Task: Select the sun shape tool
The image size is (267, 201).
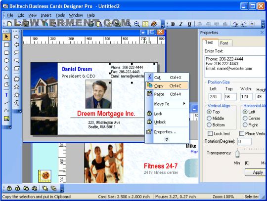Action: point(16,95)
